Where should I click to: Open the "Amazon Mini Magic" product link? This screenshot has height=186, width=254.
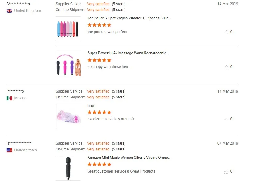pyautogui.click(x=129, y=158)
